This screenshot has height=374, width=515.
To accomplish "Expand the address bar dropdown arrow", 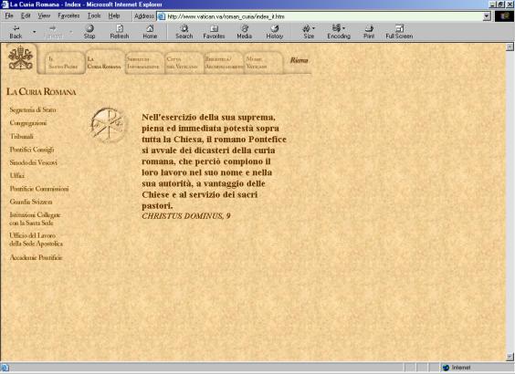I will 487,16.
